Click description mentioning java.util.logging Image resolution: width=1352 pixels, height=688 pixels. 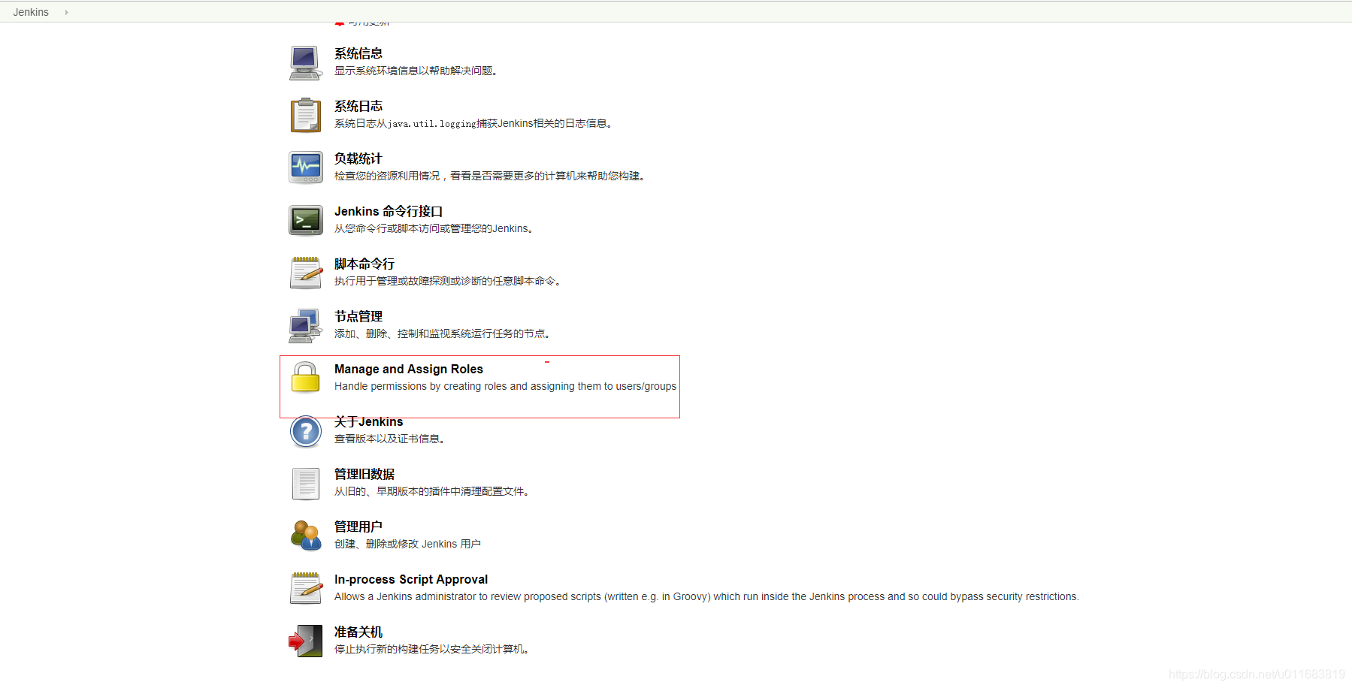[x=474, y=123]
